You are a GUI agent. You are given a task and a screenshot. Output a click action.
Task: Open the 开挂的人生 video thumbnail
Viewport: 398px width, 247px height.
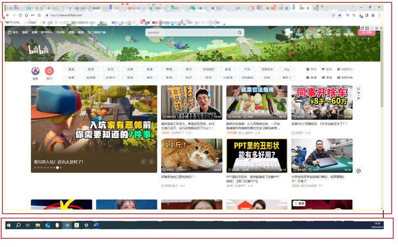pyautogui.click(x=191, y=103)
